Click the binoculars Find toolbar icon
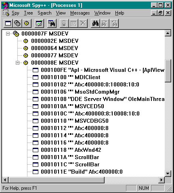The height and width of the screenshot is (193, 174). point(95,23)
